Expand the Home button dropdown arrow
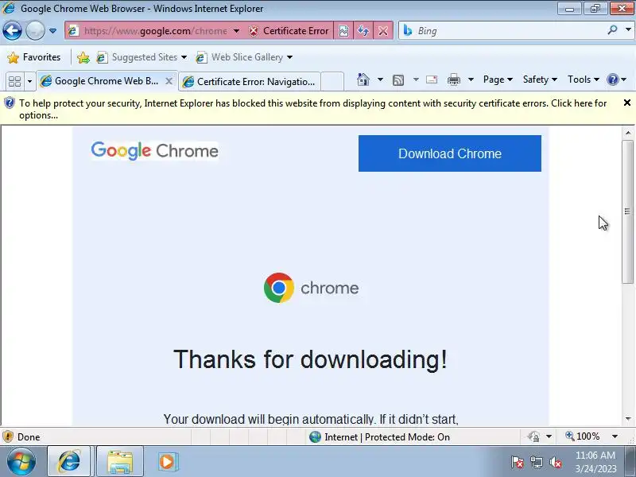The image size is (636, 477). (380, 79)
